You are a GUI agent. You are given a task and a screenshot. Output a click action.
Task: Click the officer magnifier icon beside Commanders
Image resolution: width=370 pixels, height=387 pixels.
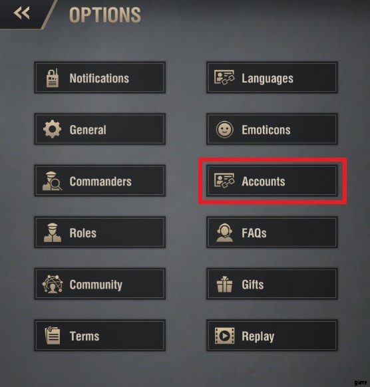52,182
